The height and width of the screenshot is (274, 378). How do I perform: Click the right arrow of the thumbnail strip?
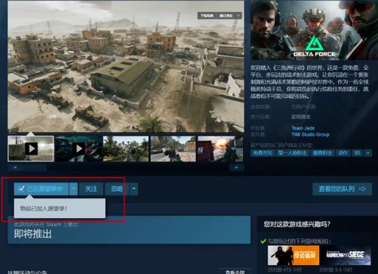[x=236, y=167]
